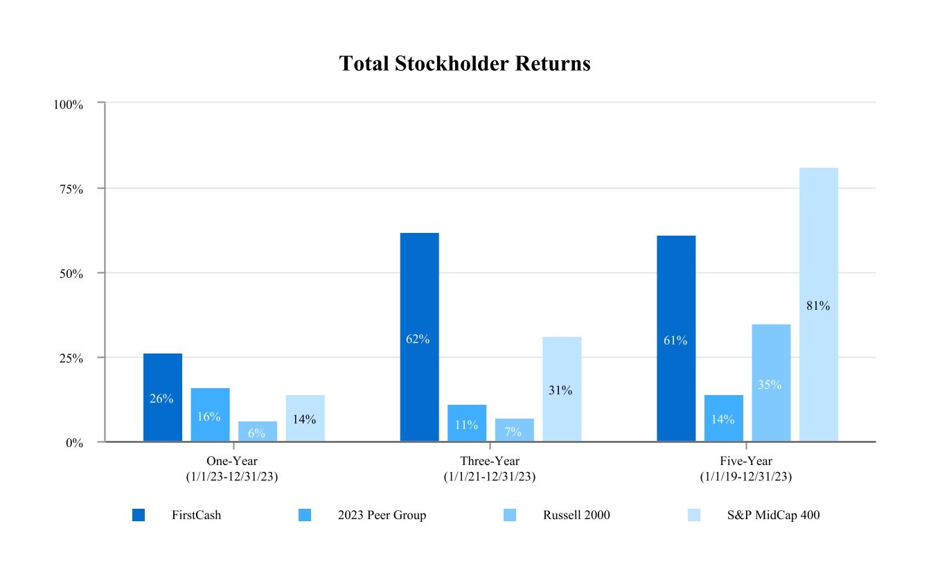Click the 100% y-axis label
Screen dimensions: 931x585
68,104
